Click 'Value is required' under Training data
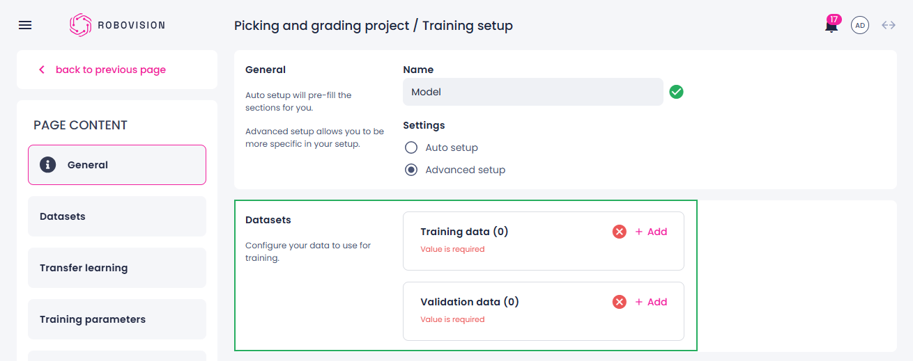The width and height of the screenshot is (913, 361). 452,249
